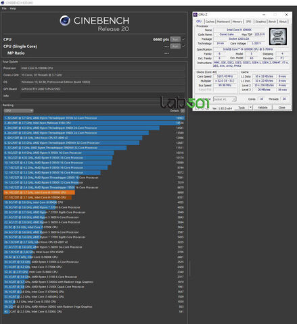Viewport: 297px width, 324px height.
Task: Select ranking row 23 Core i7-9700K
Action: pyautogui.click(x=94, y=227)
